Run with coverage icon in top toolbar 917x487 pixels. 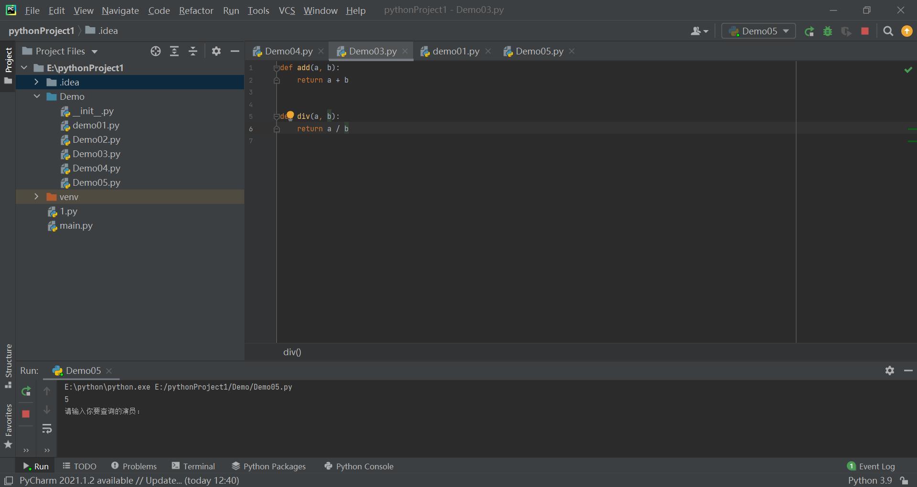(x=846, y=32)
